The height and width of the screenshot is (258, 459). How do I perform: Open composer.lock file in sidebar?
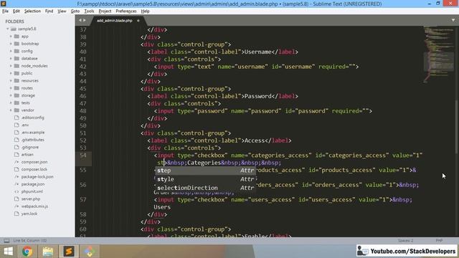[x=34, y=169]
